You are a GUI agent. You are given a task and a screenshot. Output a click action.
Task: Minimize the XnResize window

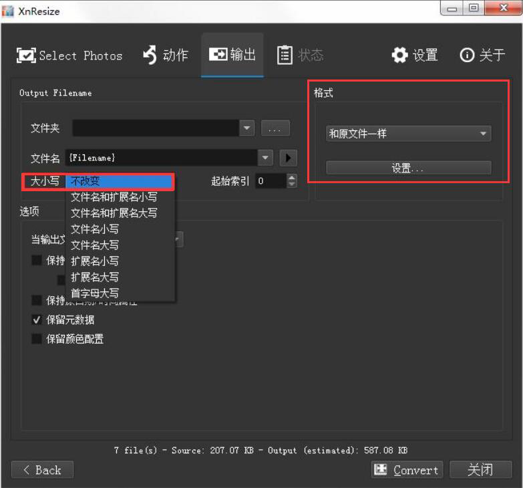452,8
